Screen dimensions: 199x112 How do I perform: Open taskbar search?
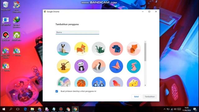tap(11, 109)
